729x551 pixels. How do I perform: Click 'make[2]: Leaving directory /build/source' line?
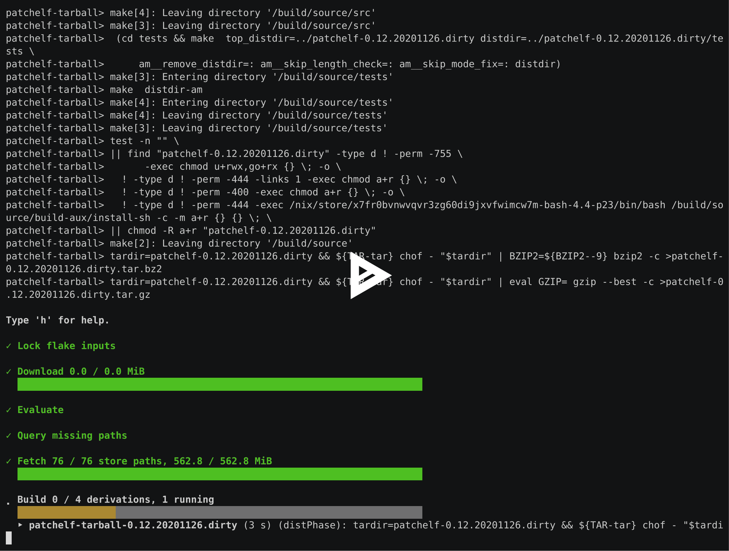pos(179,244)
